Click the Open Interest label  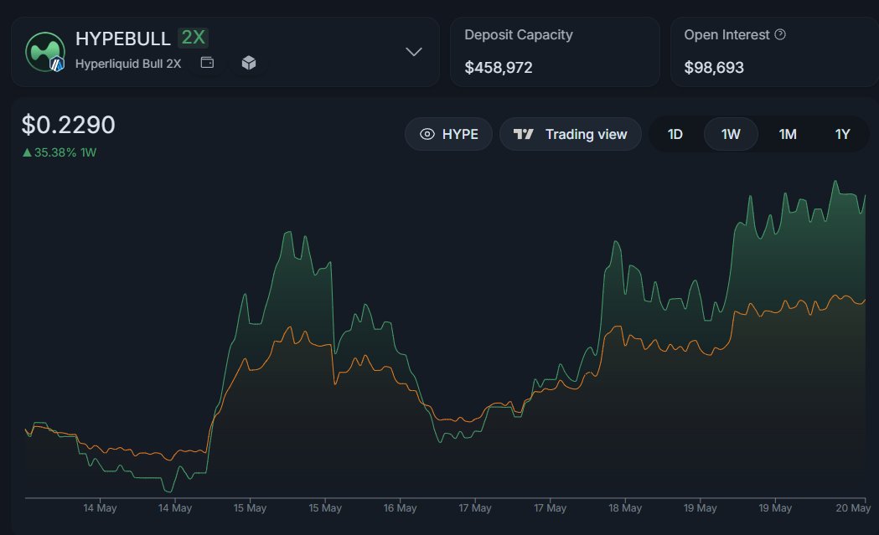click(x=726, y=34)
